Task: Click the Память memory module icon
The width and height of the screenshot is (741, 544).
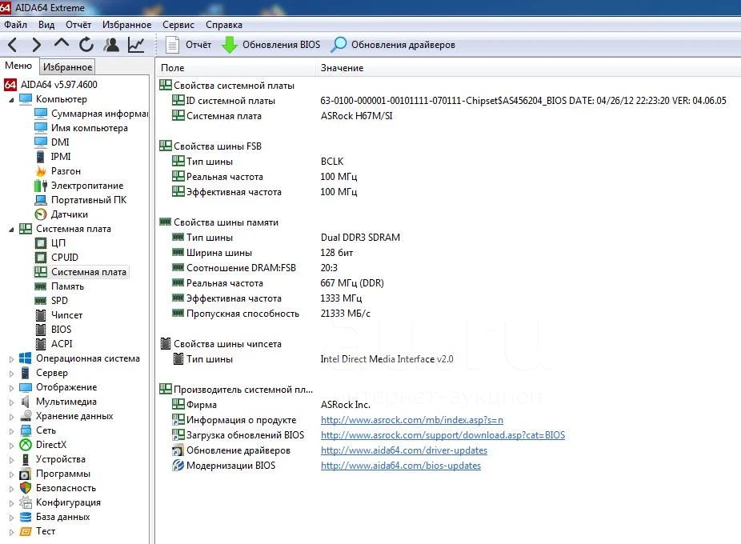Action: pyautogui.click(x=41, y=286)
